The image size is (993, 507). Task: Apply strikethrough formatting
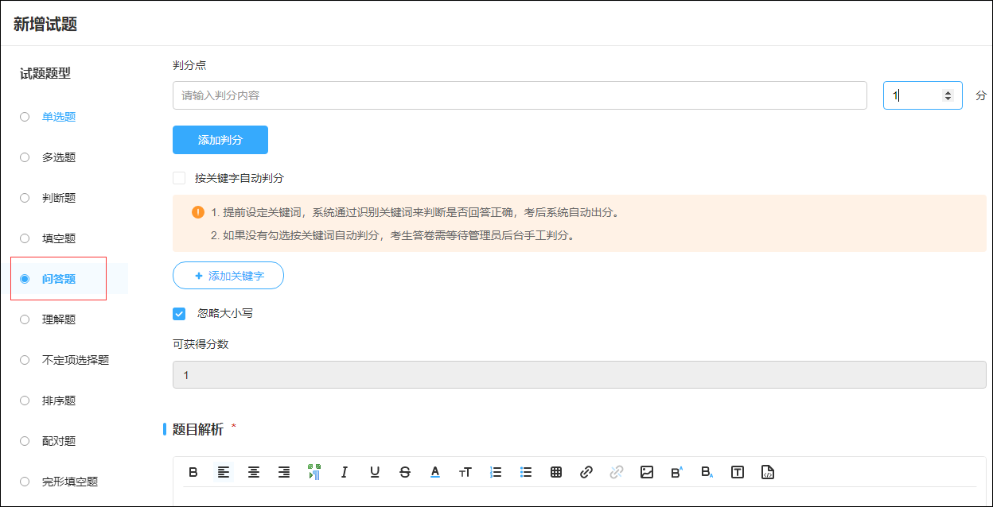point(405,472)
